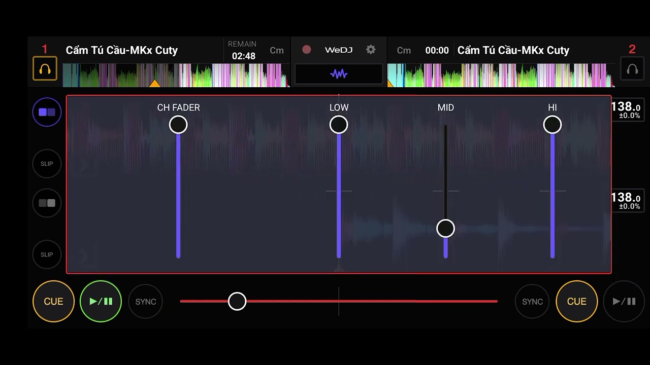650x365 pixels.
Task: Hit the left deck CUE button
Action: click(53, 301)
